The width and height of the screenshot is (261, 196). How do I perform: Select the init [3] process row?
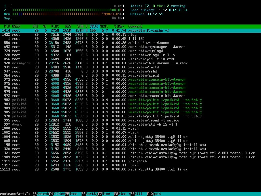click(130, 39)
